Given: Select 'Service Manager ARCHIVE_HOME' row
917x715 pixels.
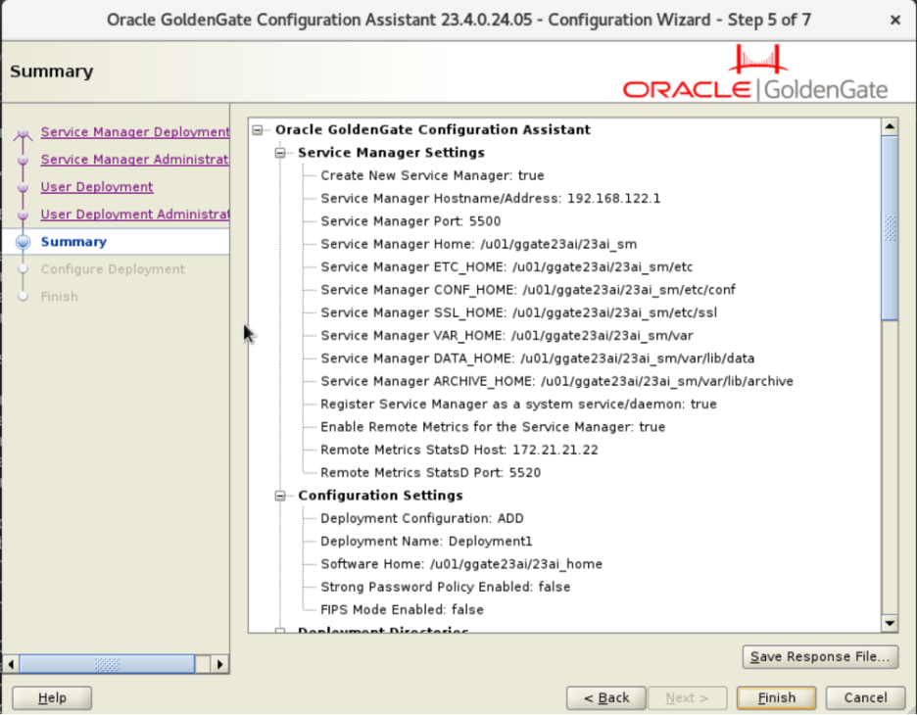Looking at the screenshot, I should point(556,381).
